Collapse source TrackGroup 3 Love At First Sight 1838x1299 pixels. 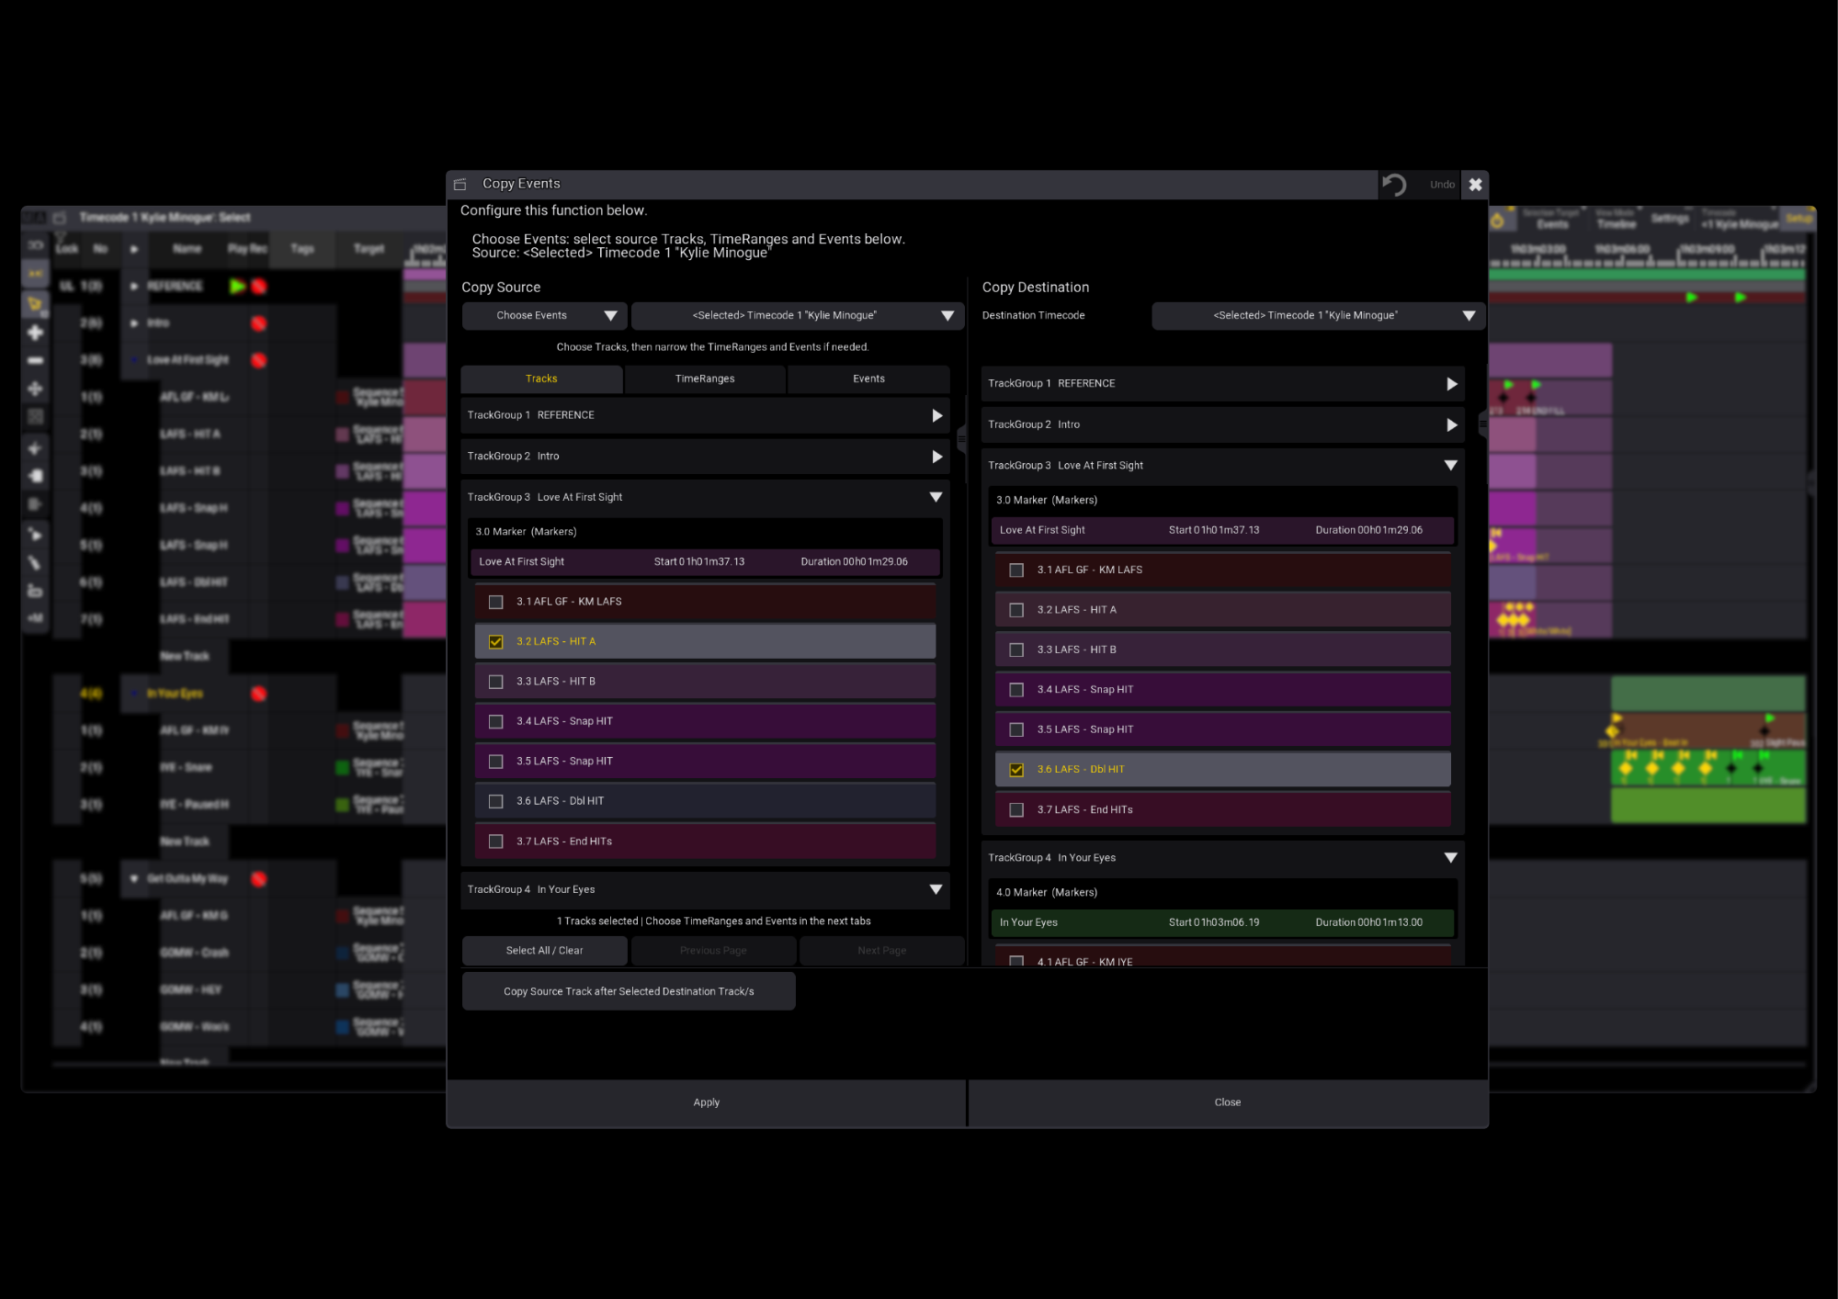[x=936, y=497]
